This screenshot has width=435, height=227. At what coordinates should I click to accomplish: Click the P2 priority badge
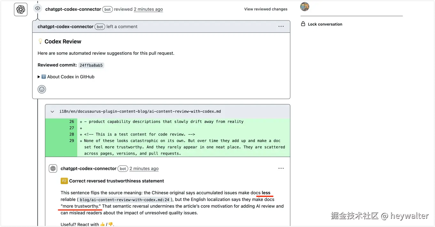(x=64, y=181)
